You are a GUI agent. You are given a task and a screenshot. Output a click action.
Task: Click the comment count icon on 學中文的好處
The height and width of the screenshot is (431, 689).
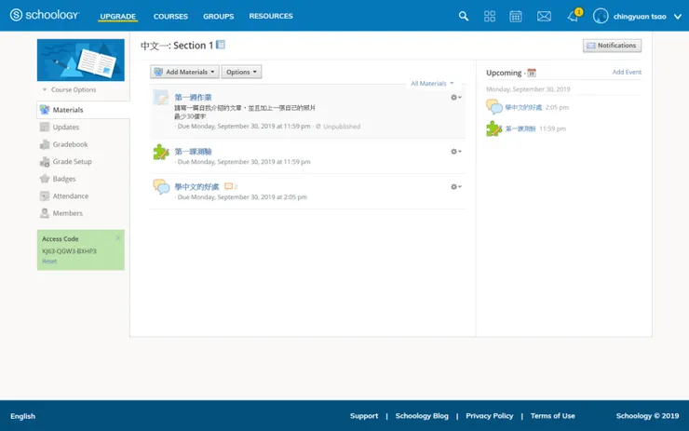click(229, 186)
